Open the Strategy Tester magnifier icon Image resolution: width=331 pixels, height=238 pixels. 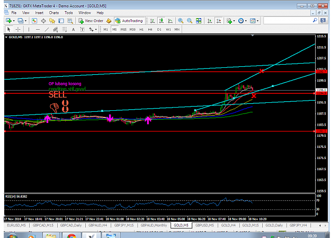(70, 21)
